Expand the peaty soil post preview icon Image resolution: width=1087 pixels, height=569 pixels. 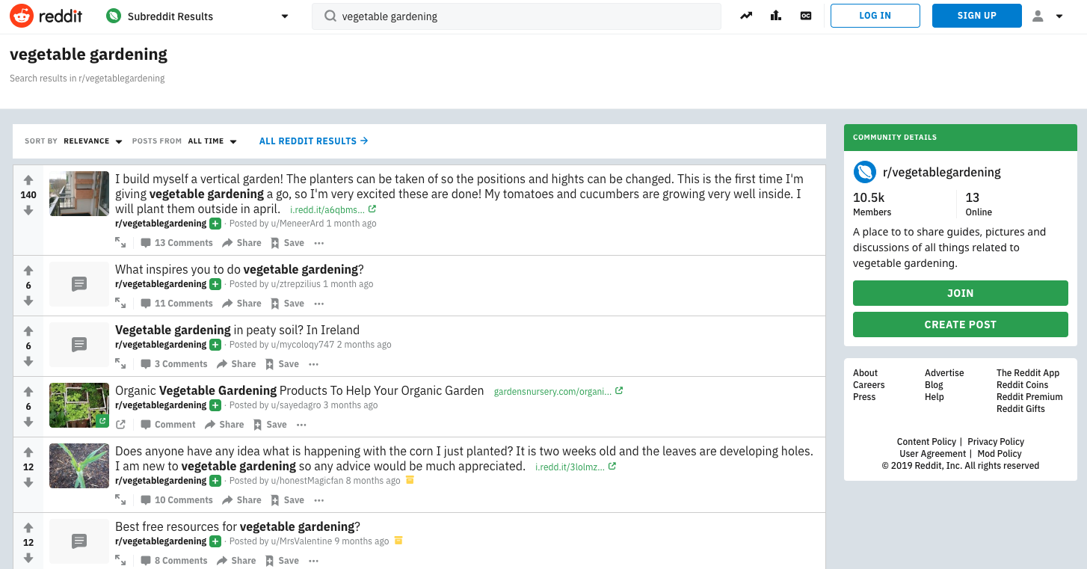click(x=120, y=364)
